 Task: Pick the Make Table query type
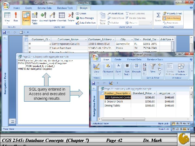coord(35,18)
